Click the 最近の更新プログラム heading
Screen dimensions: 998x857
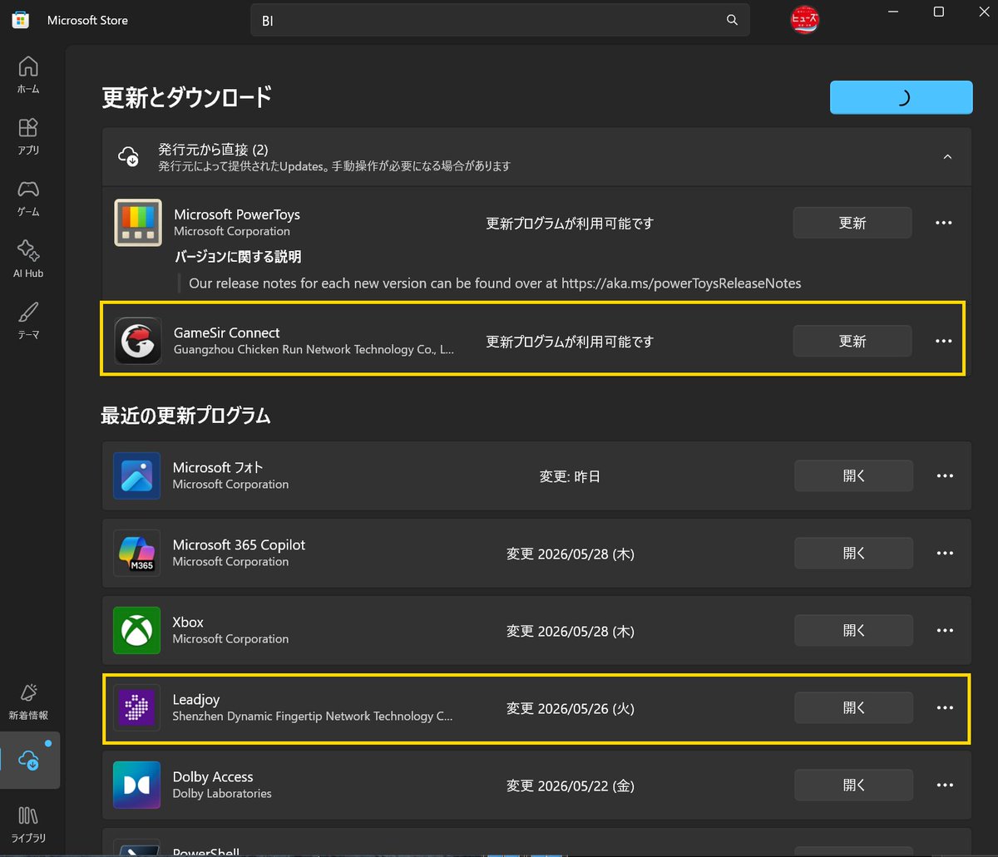point(186,416)
